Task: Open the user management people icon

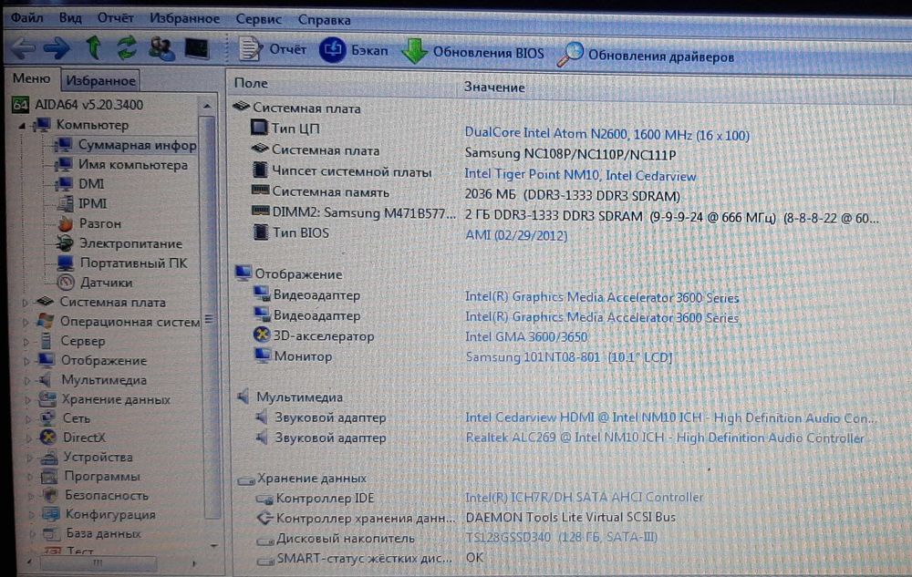Action: pos(161,49)
